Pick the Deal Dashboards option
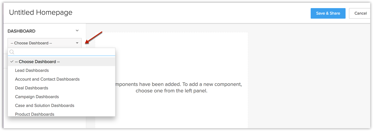The image size is (373, 131). (x=31, y=88)
